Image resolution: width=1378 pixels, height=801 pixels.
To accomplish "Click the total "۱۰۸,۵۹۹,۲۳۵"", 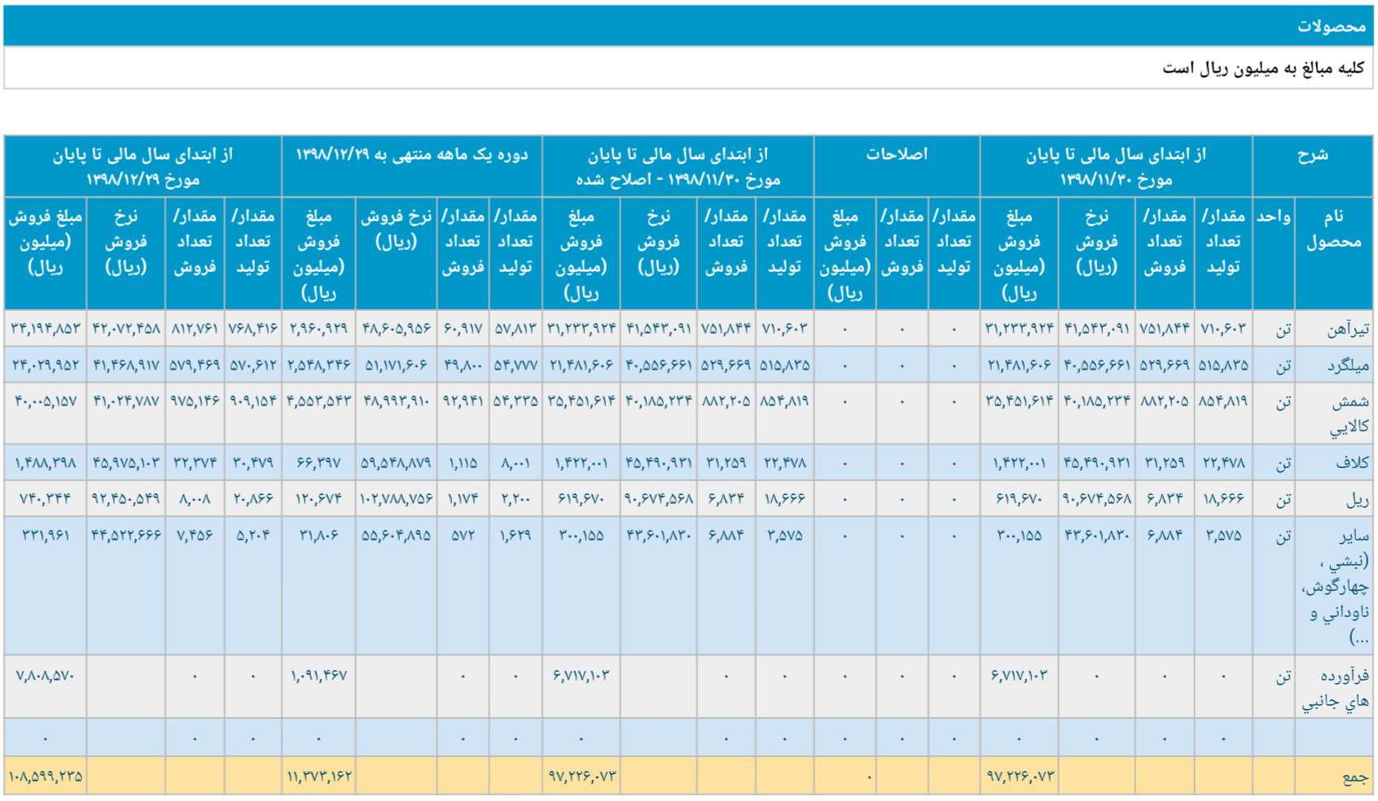I will click(x=46, y=776).
